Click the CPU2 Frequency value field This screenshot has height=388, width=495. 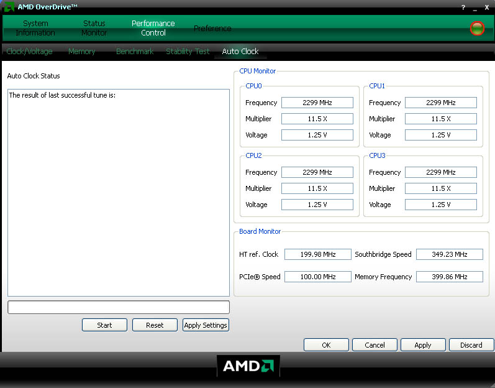(x=317, y=172)
